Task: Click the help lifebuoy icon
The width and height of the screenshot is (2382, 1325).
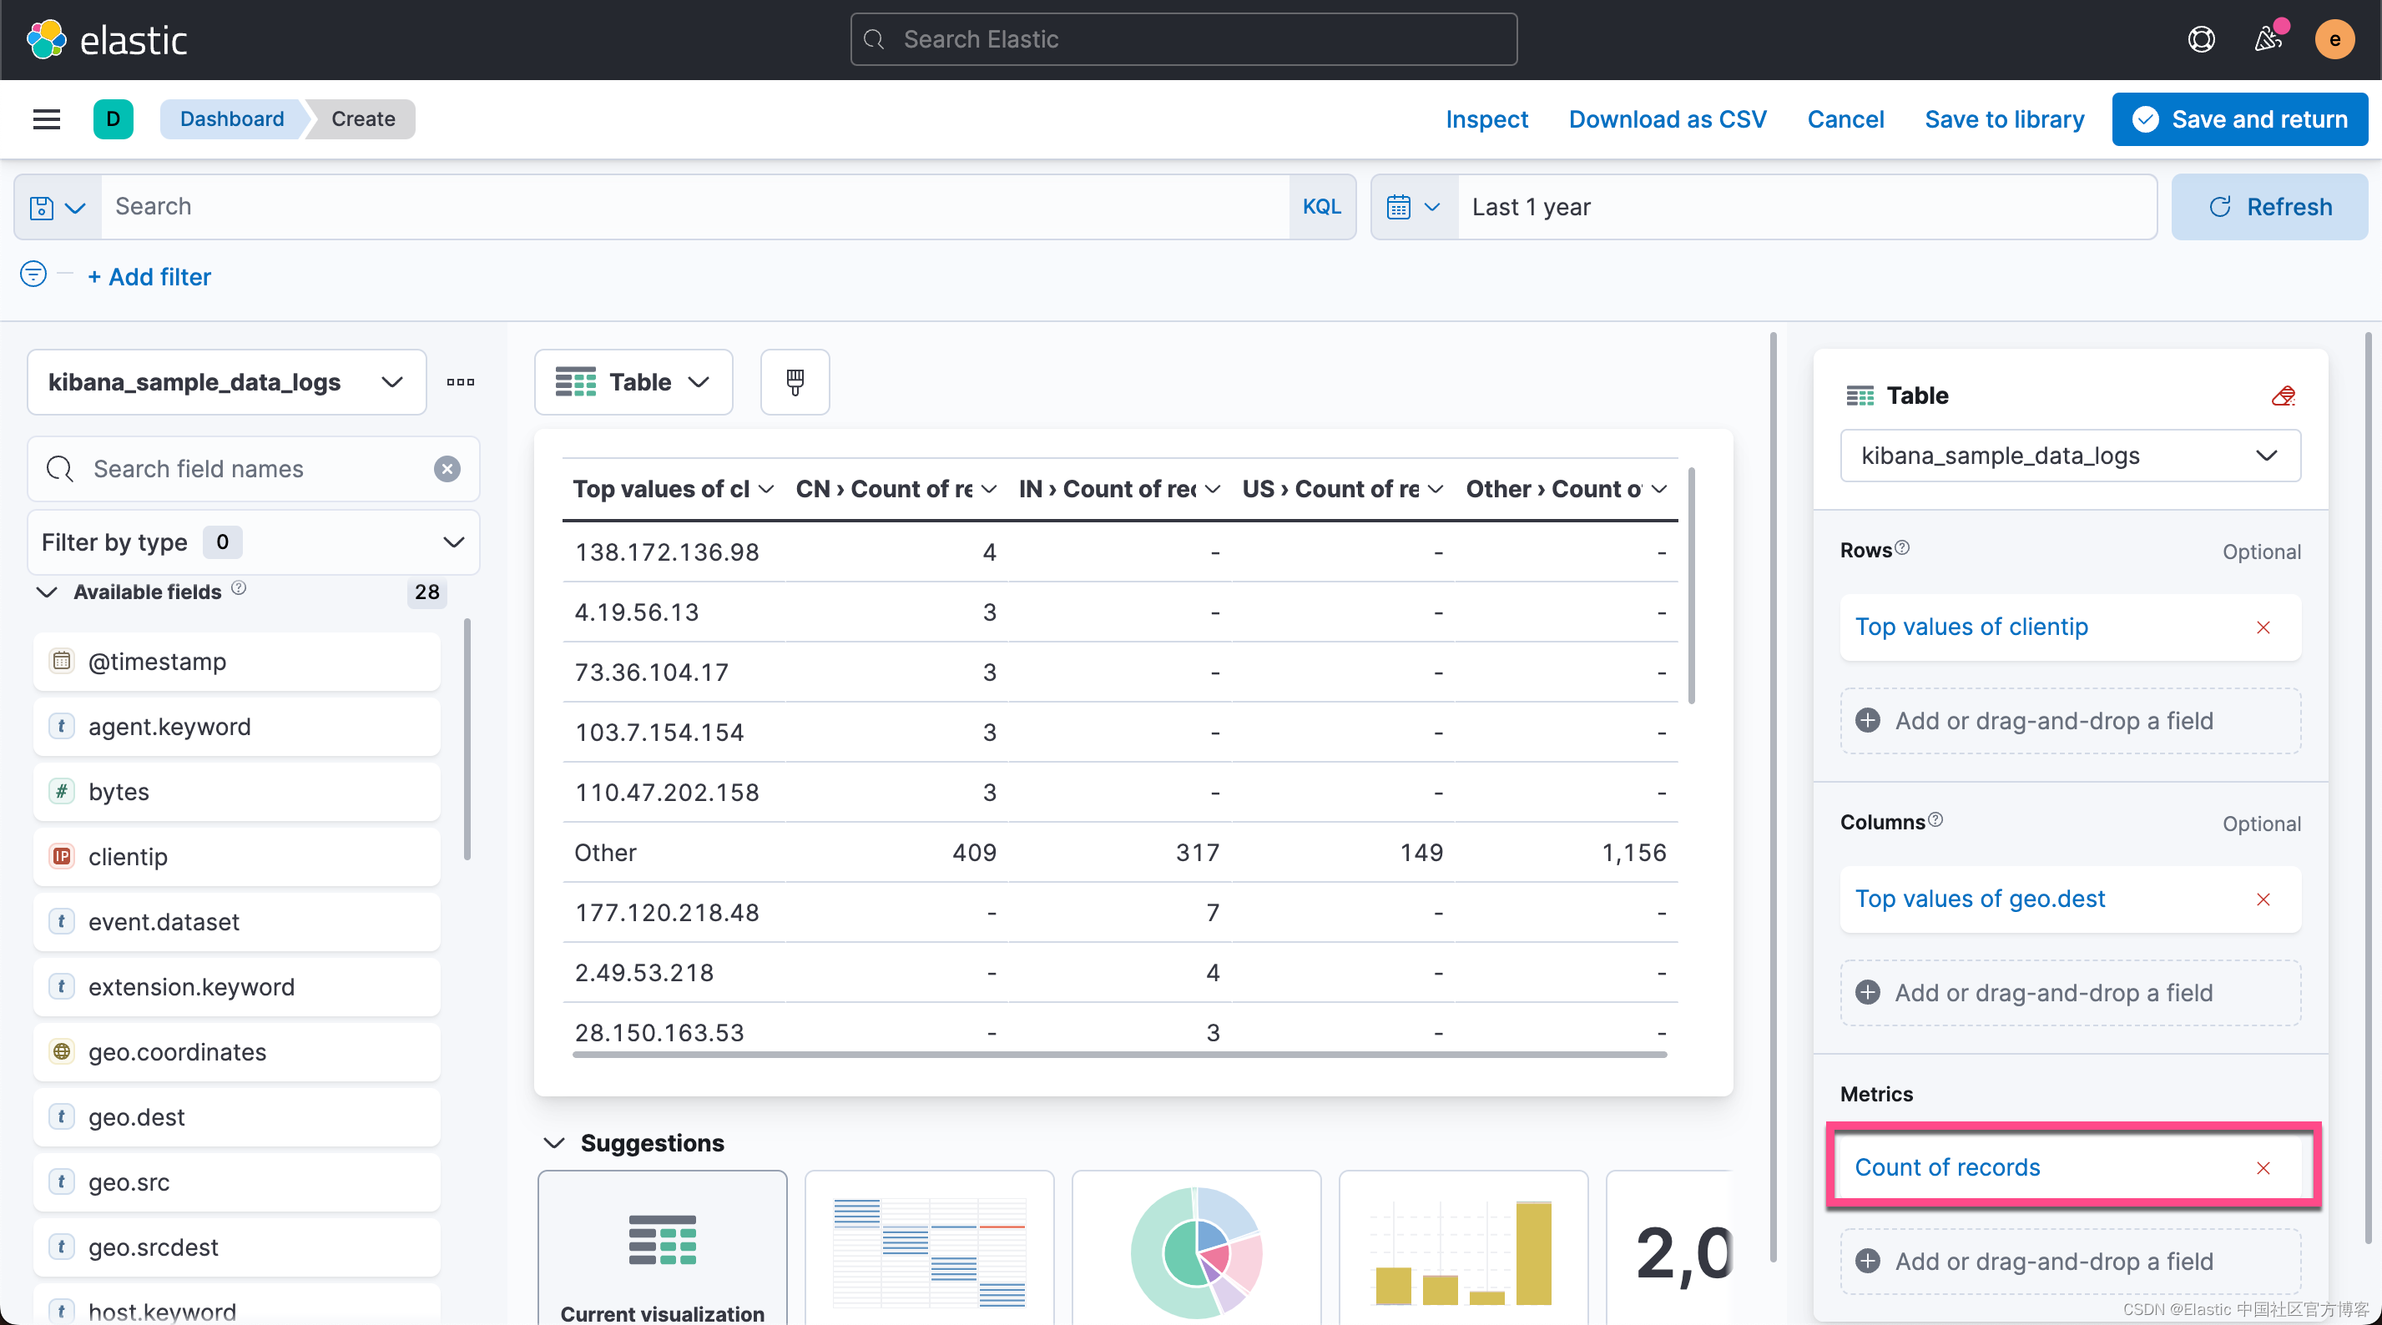Action: coord(2201,40)
